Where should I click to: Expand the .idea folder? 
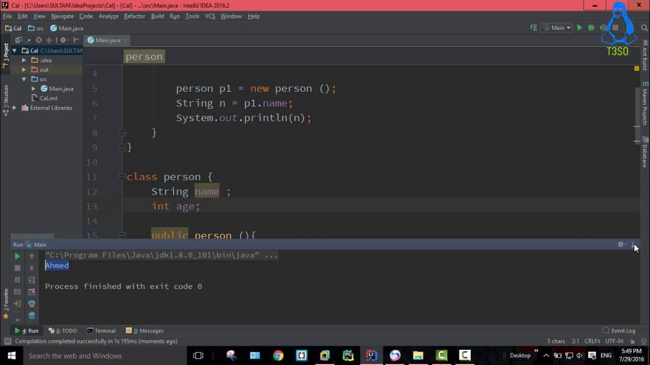click(x=24, y=60)
